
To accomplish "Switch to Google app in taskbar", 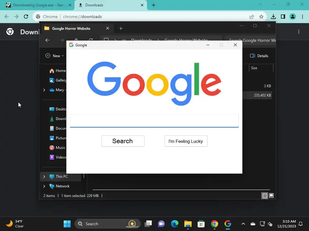I will coord(228,224).
